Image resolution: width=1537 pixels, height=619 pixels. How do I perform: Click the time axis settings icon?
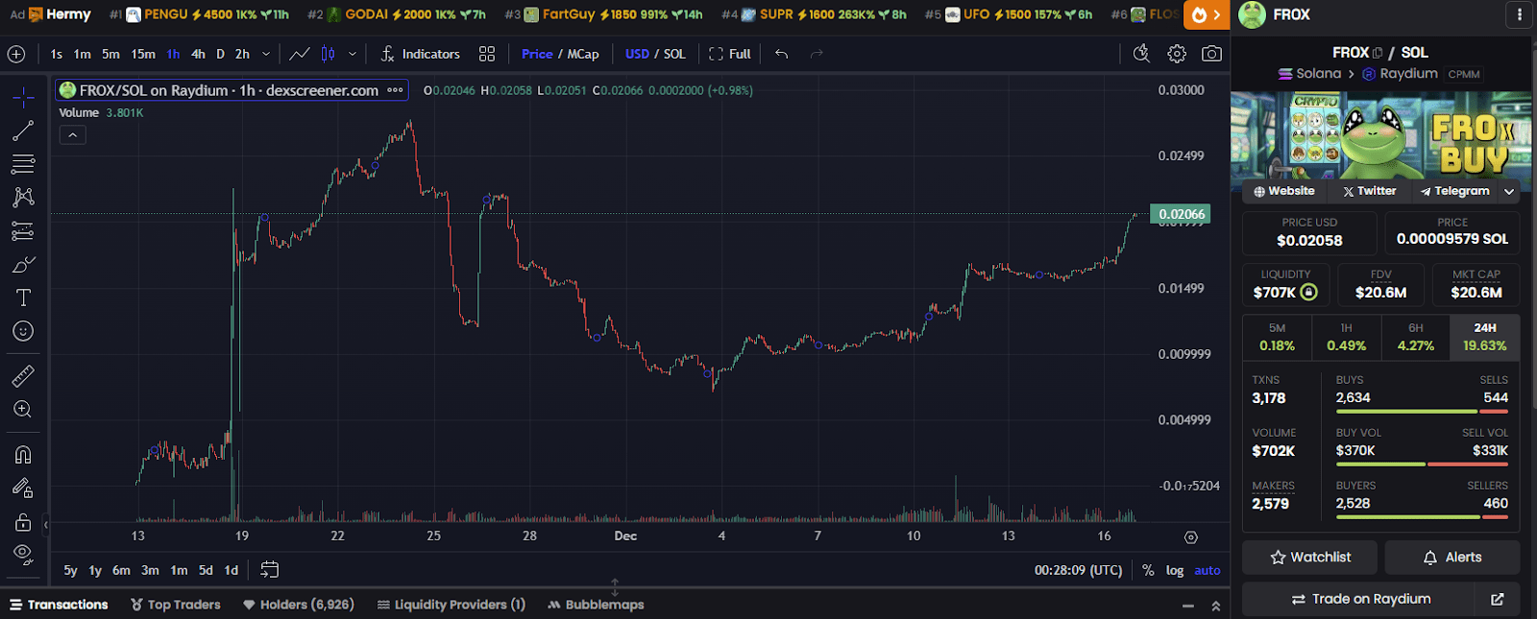click(1191, 537)
